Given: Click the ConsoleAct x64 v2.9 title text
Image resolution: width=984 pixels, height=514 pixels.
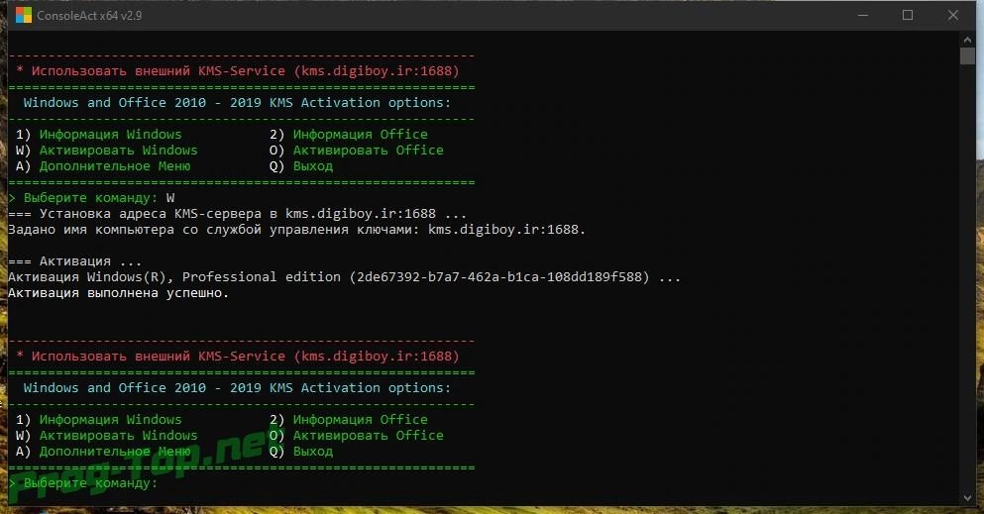Looking at the screenshot, I should pyautogui.click(x=89, y=16).
